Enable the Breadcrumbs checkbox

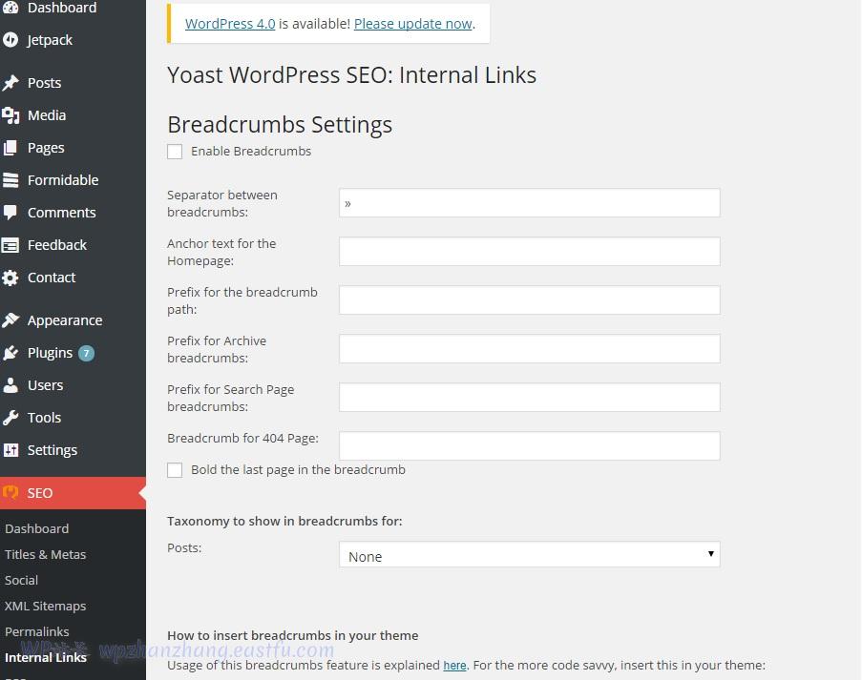coord(175,152)
